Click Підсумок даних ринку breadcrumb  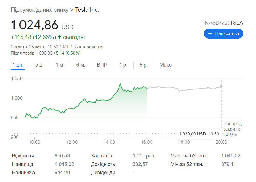point(40,10)
